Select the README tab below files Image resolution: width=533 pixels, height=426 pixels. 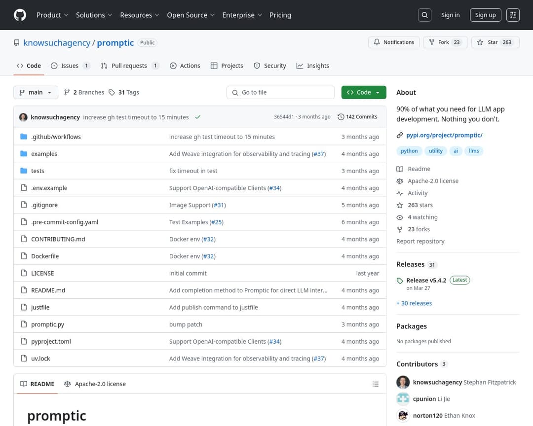[x=38, y=384]
